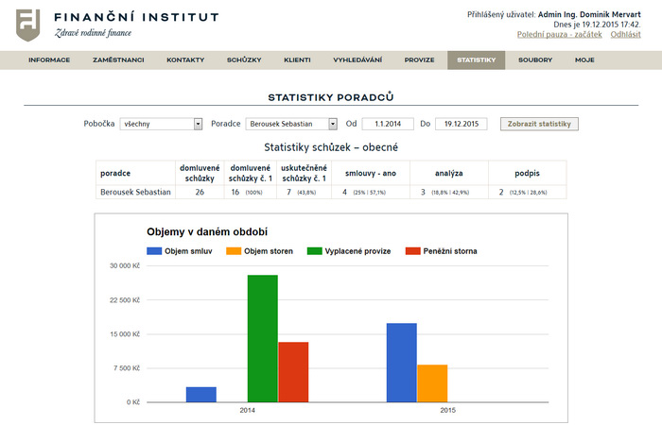This screenshot has height=425, width=662.
Task: Click blue Objem smluv legend swatch
Action: [154, 251]
